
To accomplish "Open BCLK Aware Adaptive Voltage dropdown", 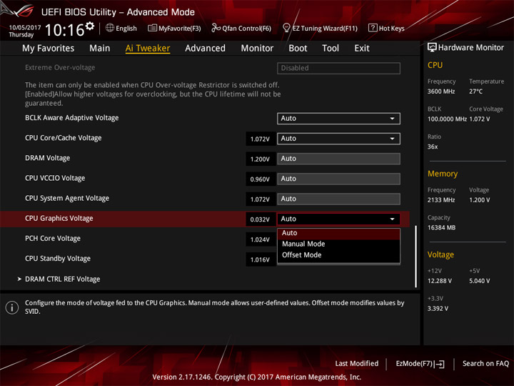I will pyautogui.click(x=338, y=119).
